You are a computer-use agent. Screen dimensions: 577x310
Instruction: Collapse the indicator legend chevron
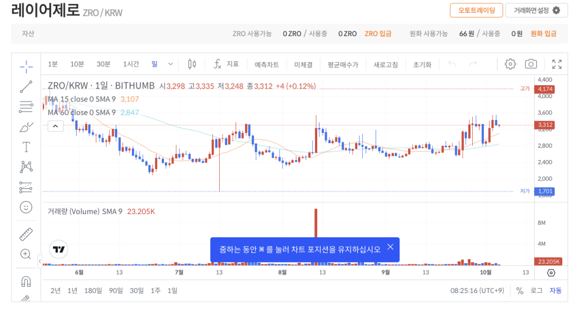pyautogui.click(x=55, y=126)
